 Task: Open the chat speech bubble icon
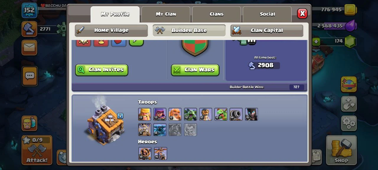pos(30,76)
